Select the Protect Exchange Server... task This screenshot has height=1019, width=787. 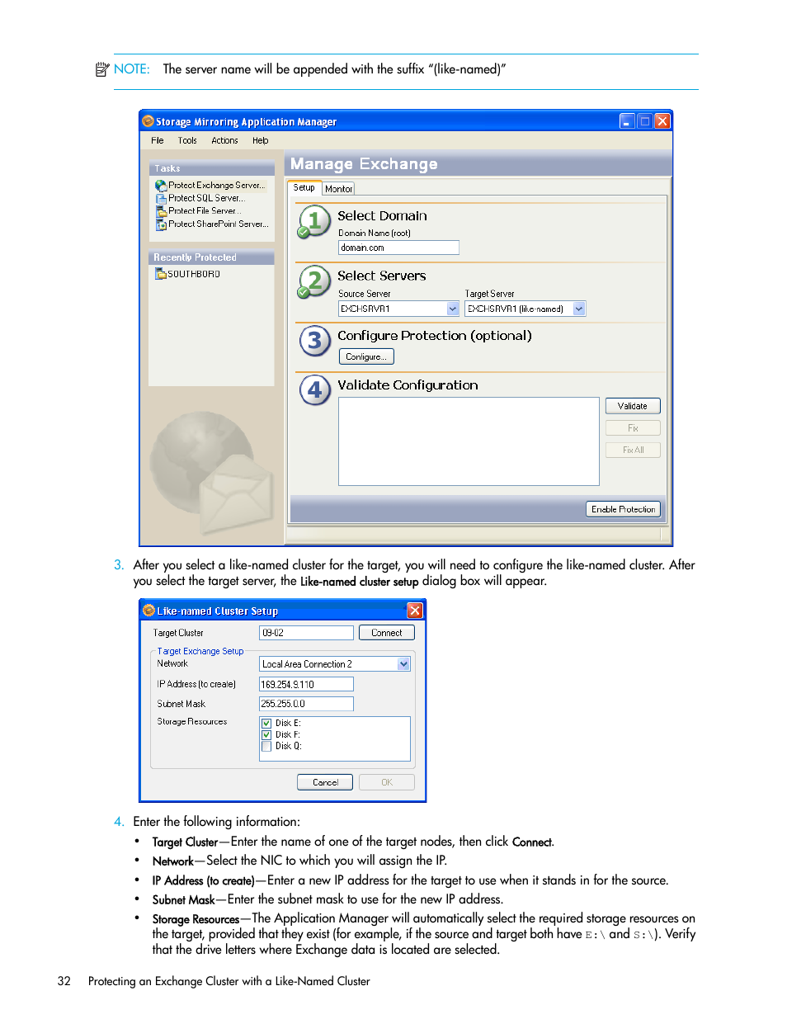point(217,186)
